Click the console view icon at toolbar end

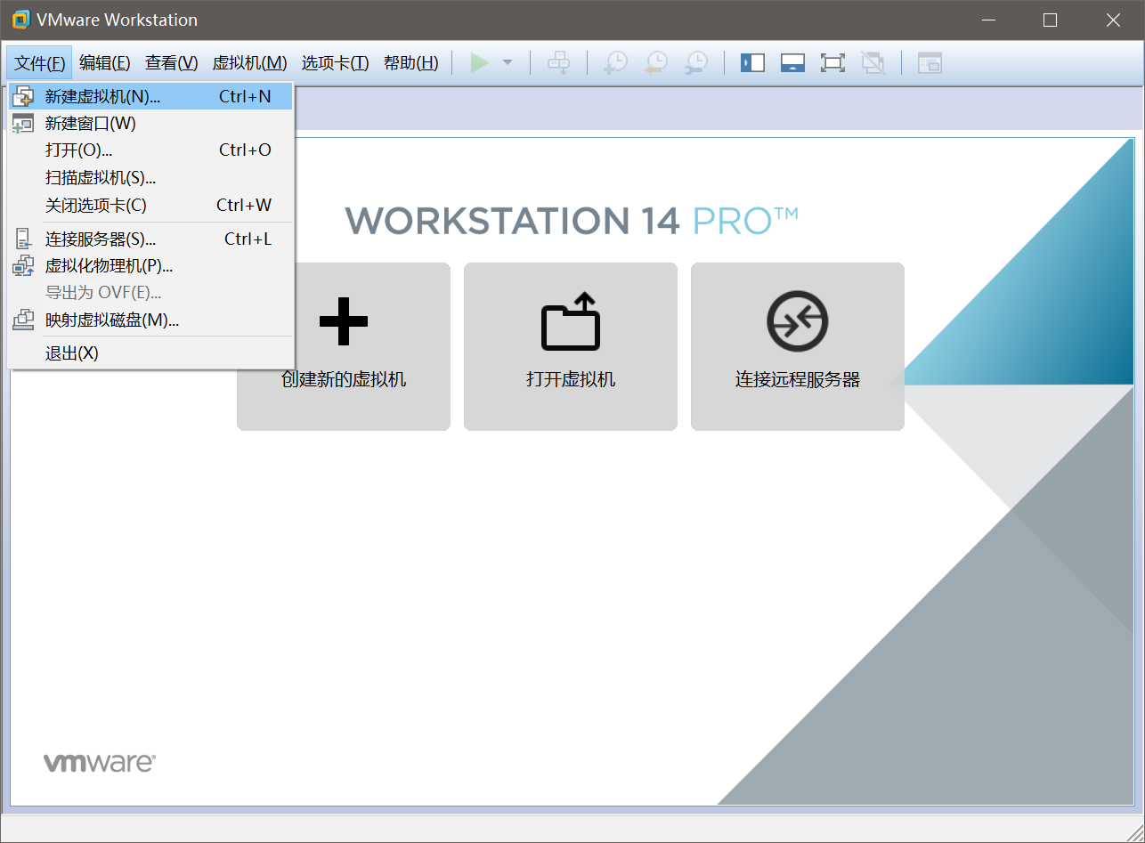pos(930,63)
